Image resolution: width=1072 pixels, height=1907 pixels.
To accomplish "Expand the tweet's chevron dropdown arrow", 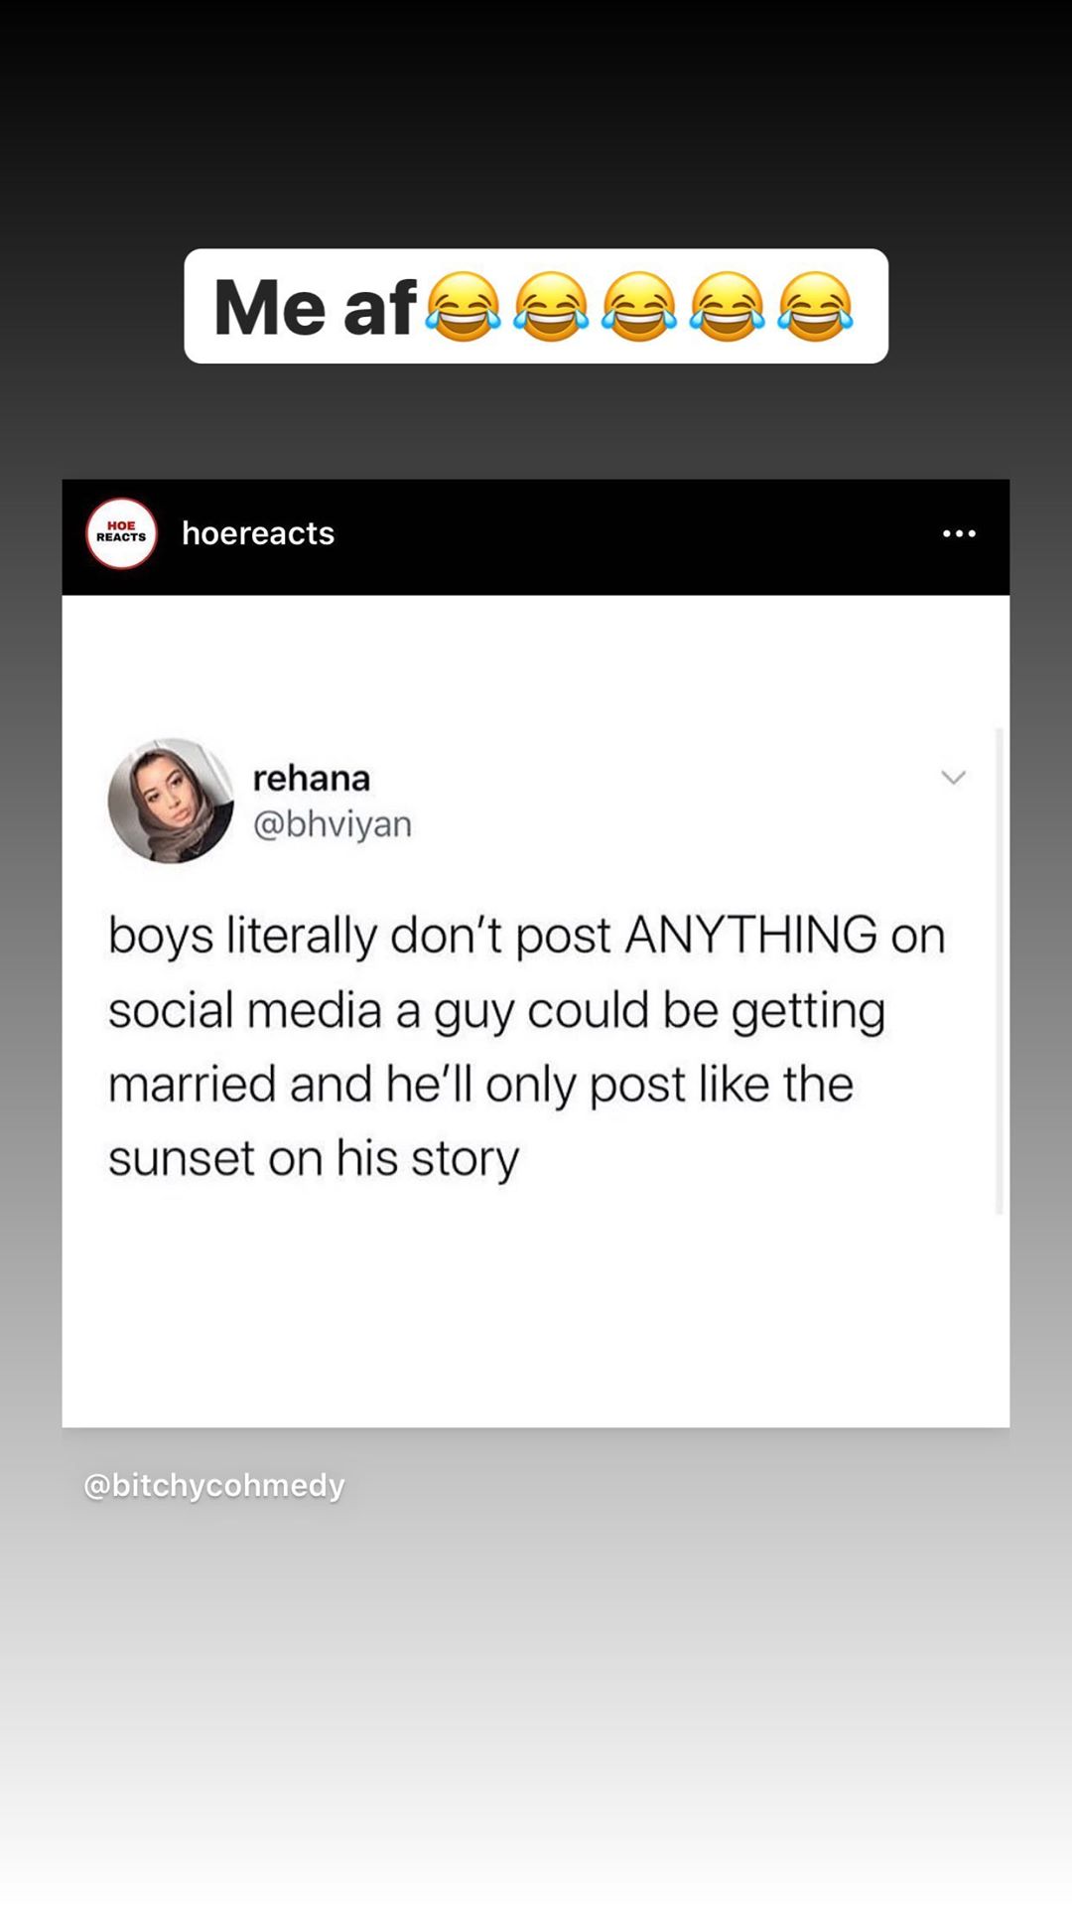I will tap(953, 778).
